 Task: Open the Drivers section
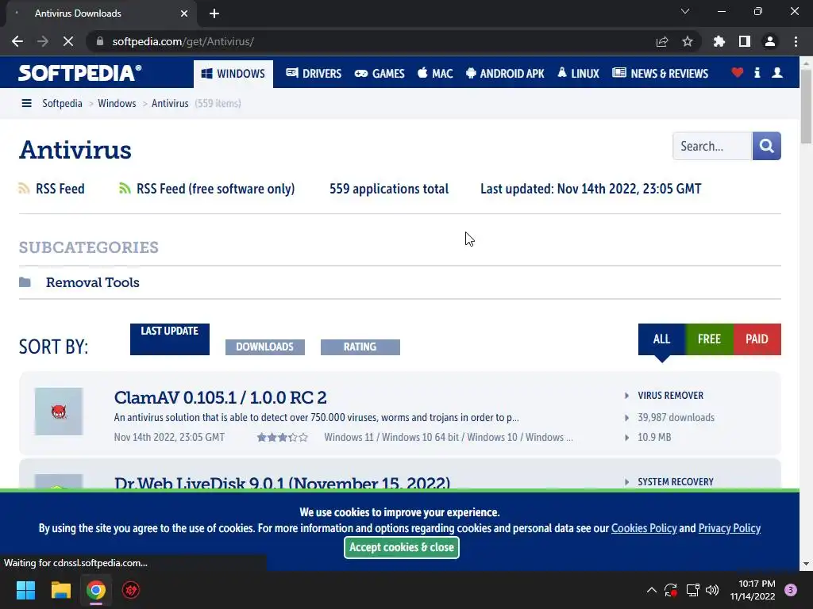click(x=314, y=74)
